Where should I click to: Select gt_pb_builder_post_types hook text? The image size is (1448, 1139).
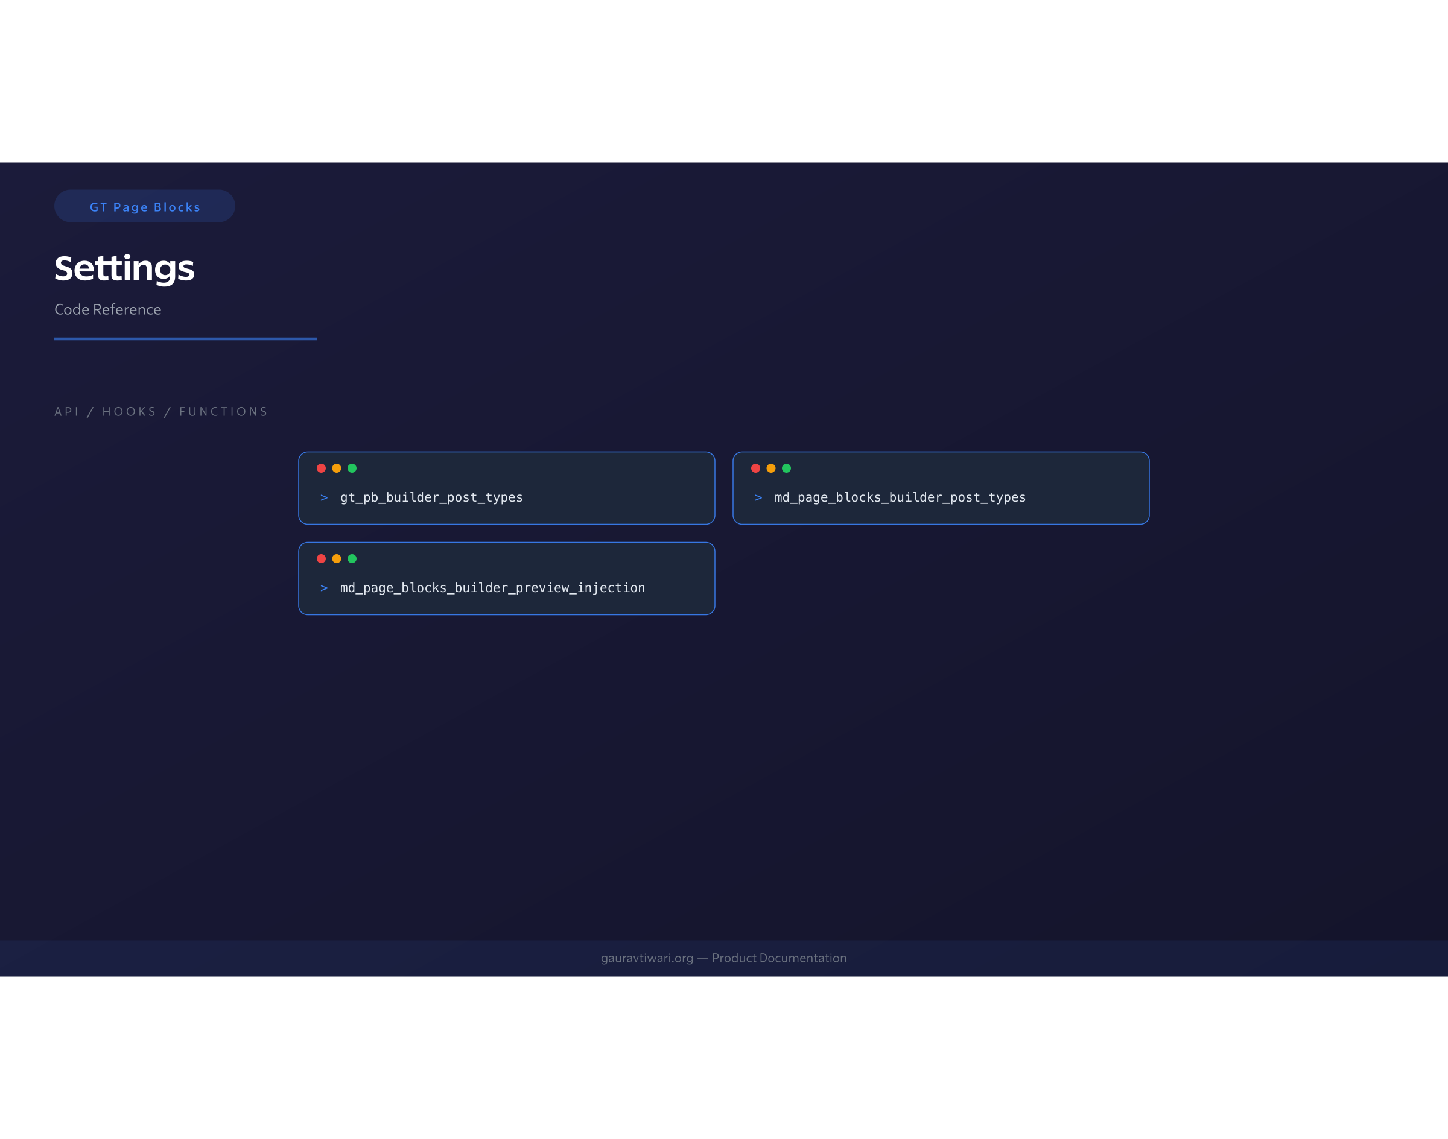click(431, 497)
